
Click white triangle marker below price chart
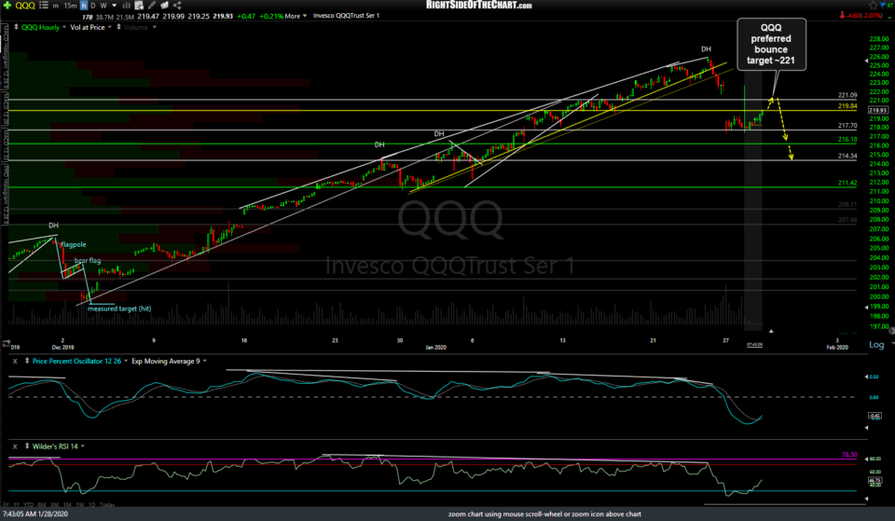(771, 331)
